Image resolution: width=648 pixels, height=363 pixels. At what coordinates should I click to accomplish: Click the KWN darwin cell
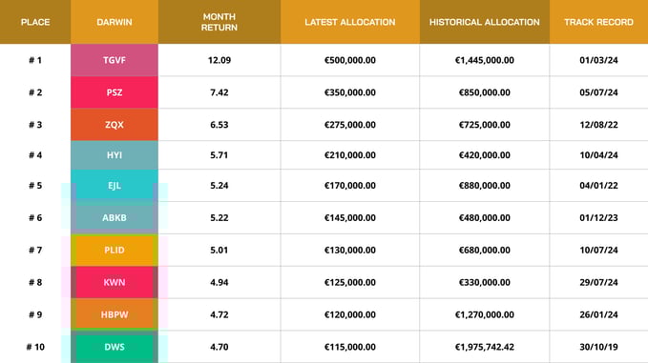coord(115,282)
